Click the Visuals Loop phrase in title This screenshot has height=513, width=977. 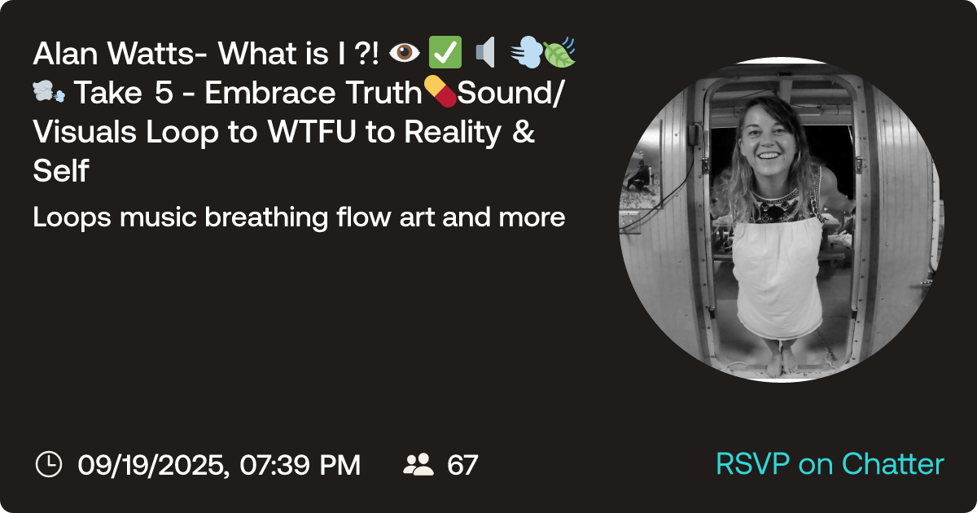tap(127, 133)
